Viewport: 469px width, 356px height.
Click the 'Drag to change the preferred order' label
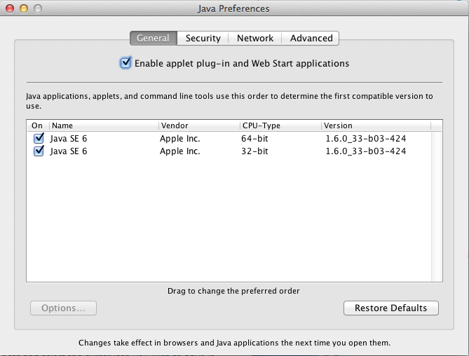tap(233, 291)
